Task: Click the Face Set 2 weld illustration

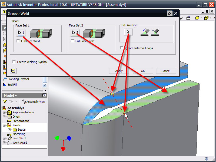Action: [94, 33]
